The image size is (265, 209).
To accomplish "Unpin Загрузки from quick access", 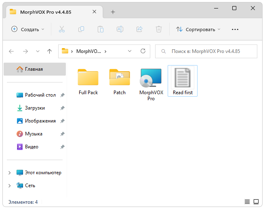I will (63, 108).
